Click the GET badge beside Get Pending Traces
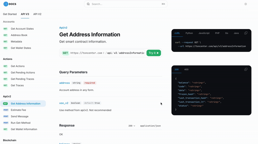Screen dimensions: 258x144 (x=5, y=79)
